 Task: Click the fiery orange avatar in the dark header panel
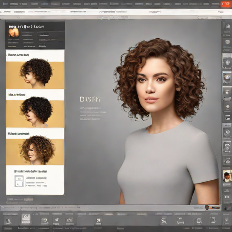click(14, 33)
